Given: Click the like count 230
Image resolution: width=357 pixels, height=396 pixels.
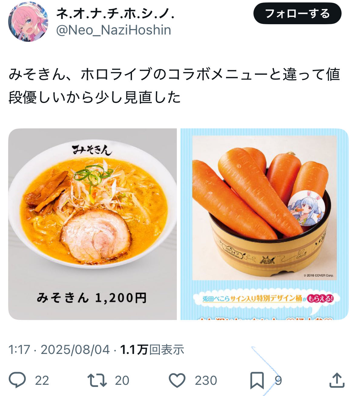Looking at the screenshot, I should click(x=206, y=381).
